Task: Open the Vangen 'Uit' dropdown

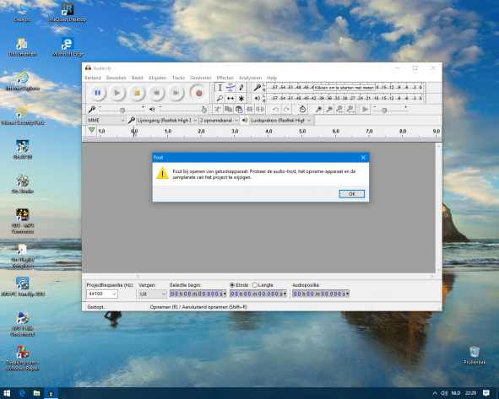Action: 153,294
